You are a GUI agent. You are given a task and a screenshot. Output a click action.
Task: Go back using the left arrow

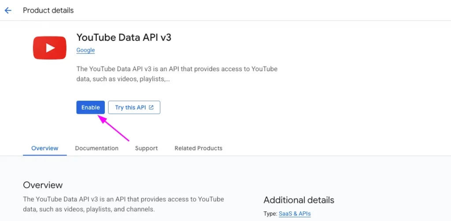click(x=8, y=11)
